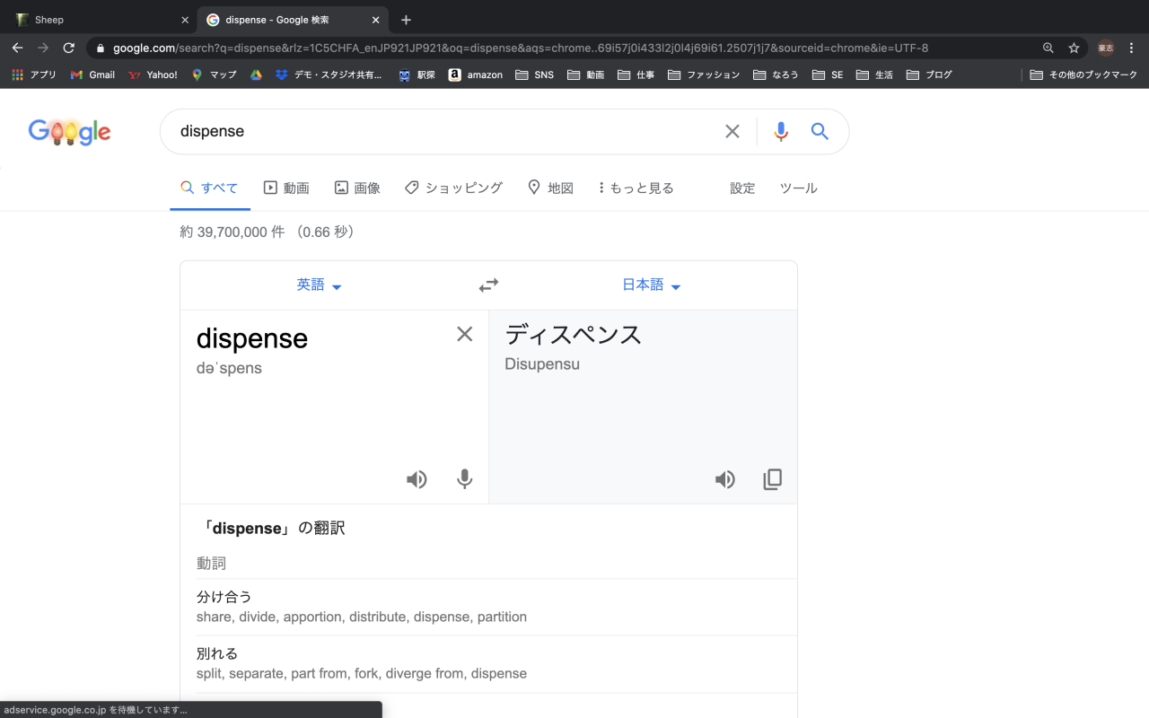Expand the ファッション bookmark folder
The width and height of the screenshot is (1149, 718).
(x=704, y=74)
